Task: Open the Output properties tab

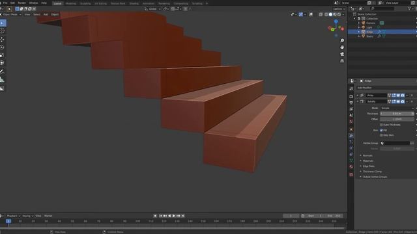Action: 351,103
